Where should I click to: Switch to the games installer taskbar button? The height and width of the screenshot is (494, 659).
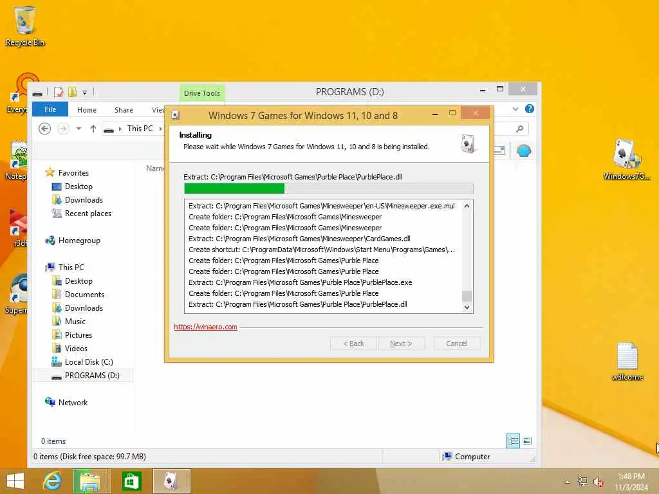[x=171, y=481]
